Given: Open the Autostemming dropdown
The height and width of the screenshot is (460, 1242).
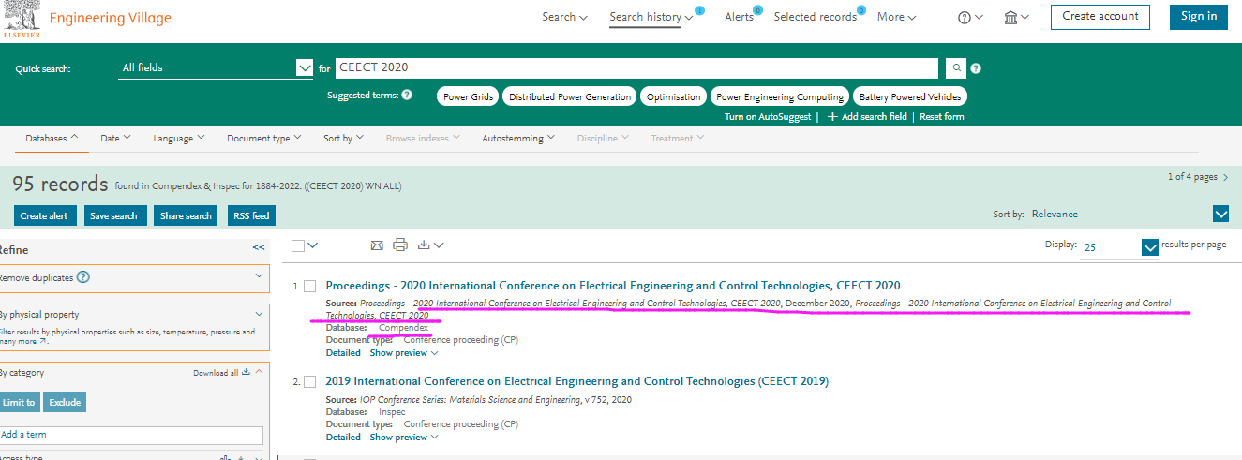Looking at the screenshot, I should 518,139.
